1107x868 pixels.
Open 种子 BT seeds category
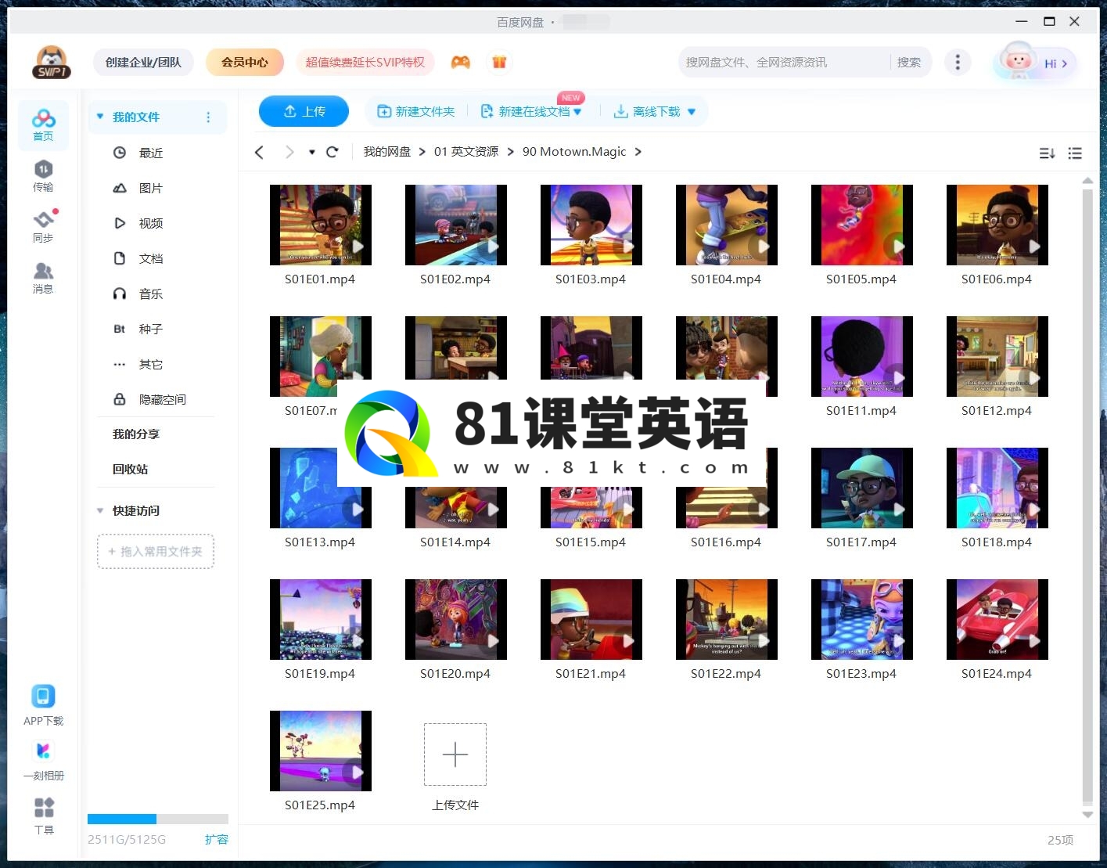[x=151, y=329]
